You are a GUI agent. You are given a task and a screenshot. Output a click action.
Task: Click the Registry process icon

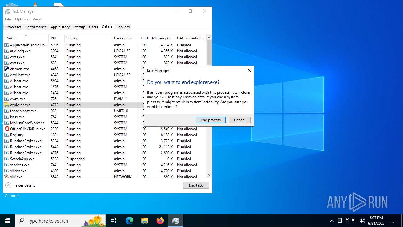7,135
